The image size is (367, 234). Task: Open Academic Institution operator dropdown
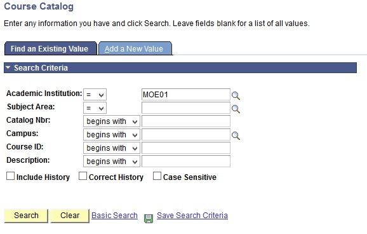95,95
